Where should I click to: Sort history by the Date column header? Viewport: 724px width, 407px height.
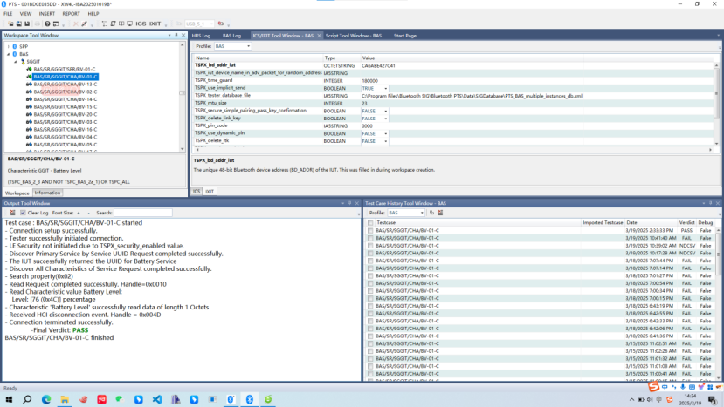click(x=651, y=222)
